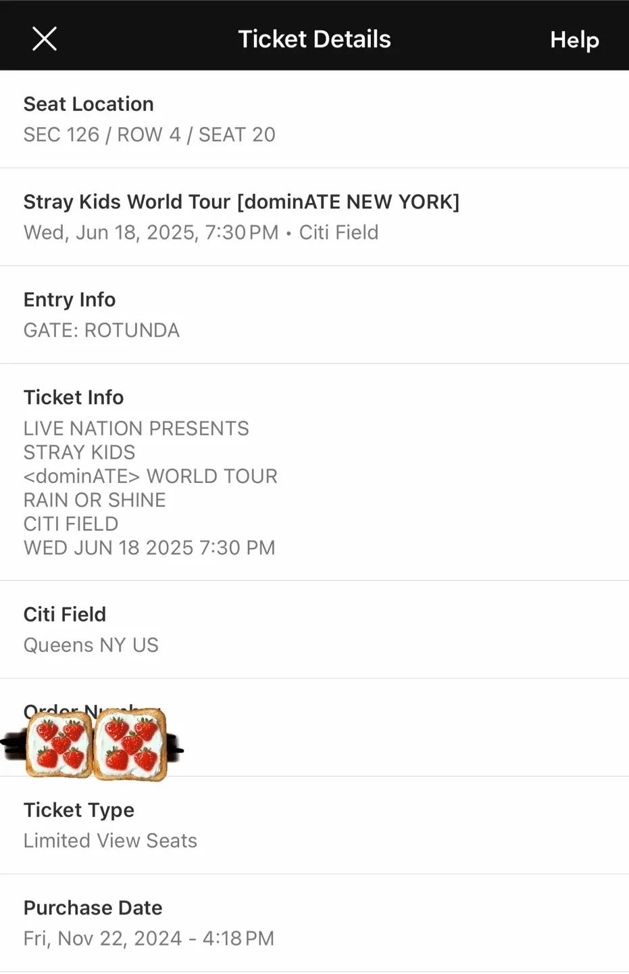Viewport: 629px width, 974px height.
Task: Tap the Ticket Info heading
Action: click(x=74, y=397)
